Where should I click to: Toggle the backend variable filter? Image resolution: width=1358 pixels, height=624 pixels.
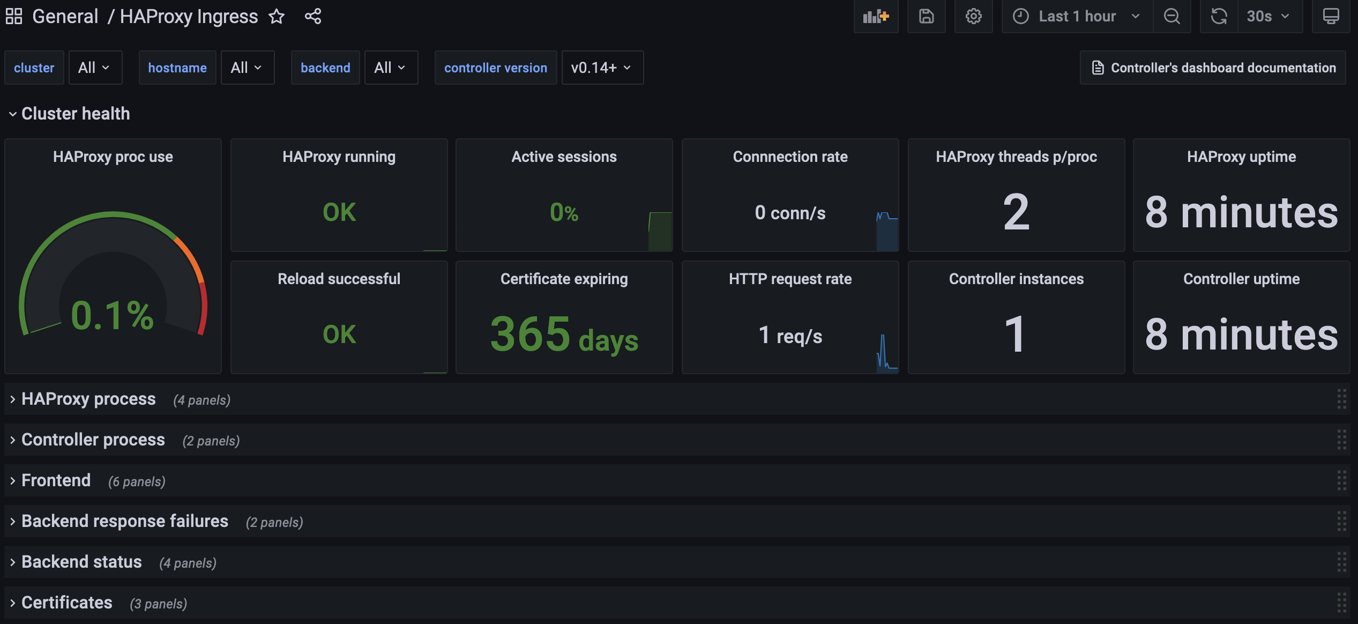coord(325,68)
